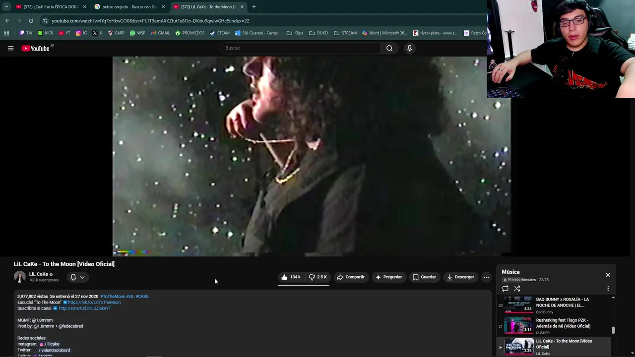Image resolution: width=635 pixels, height=357 pixels.
Task: Open the YouTube hamburger guide menu
Action: coord(10,48)
